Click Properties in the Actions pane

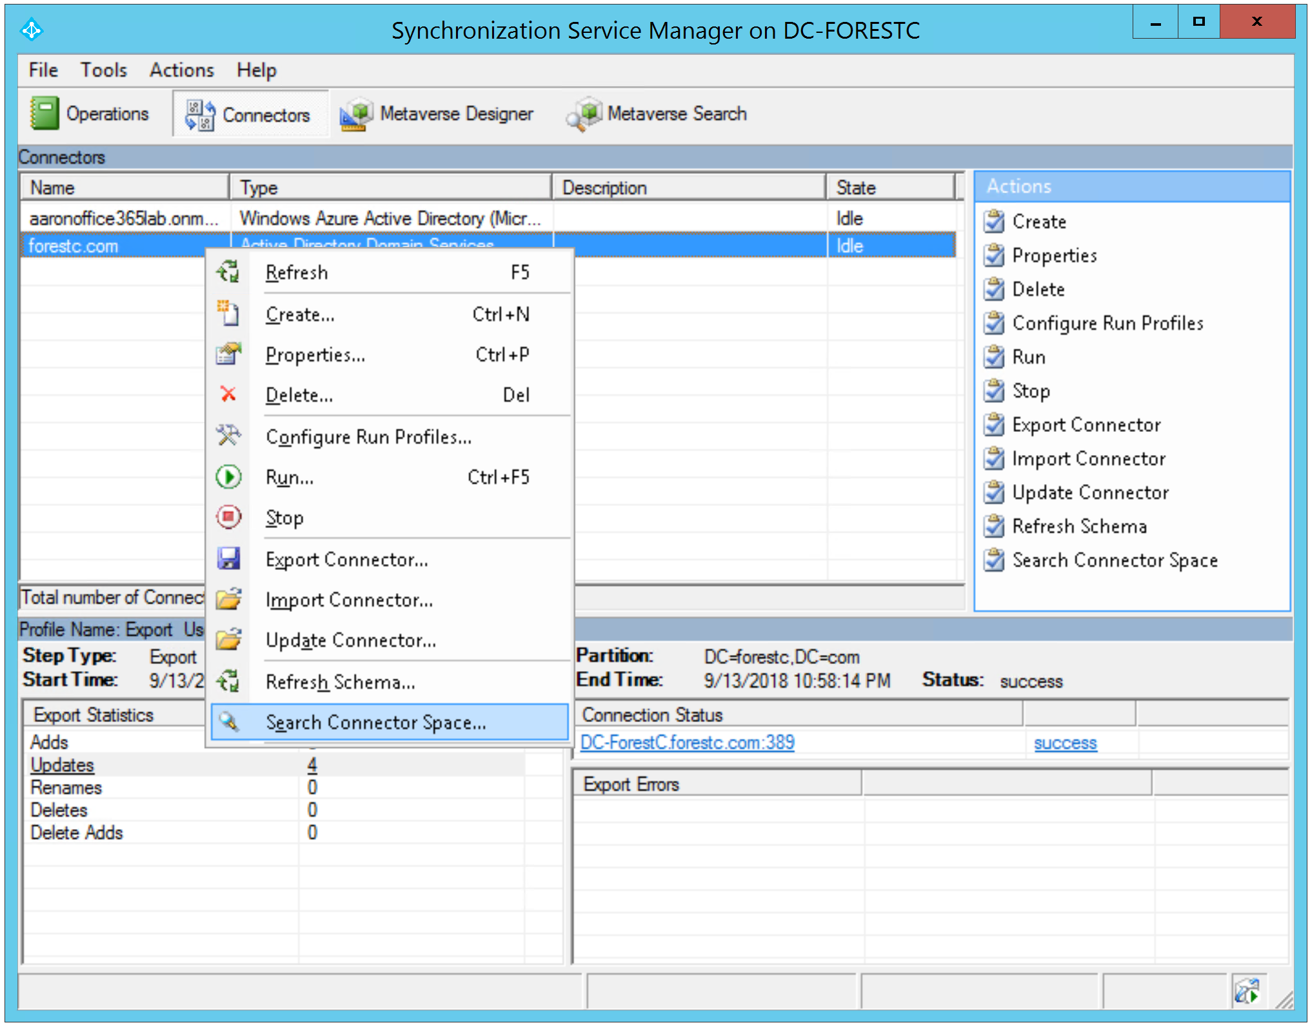point(1054,255)
